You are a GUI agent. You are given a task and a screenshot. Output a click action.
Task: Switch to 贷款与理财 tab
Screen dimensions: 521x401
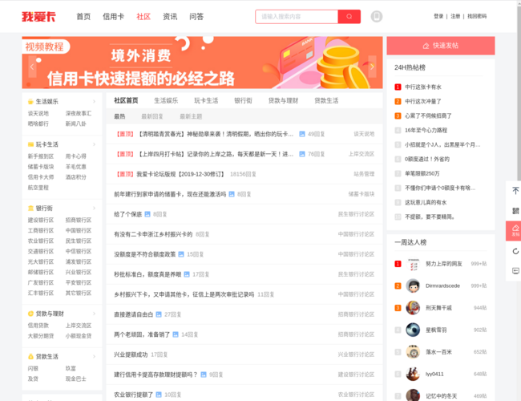tap(283, 100)
